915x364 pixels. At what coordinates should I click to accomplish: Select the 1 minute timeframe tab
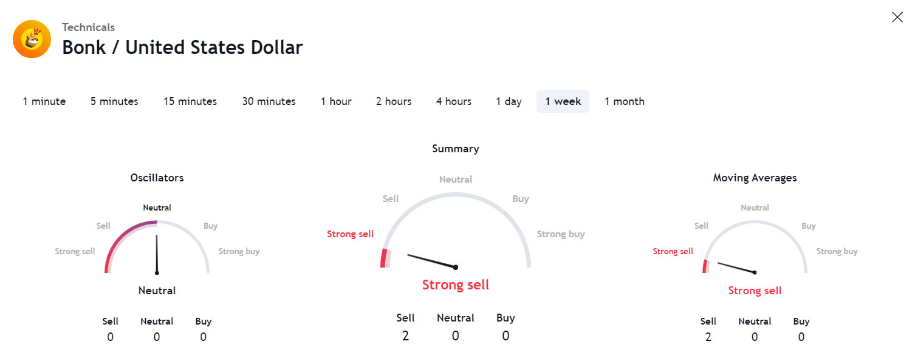pyautogui.click(x=44, y=101)
